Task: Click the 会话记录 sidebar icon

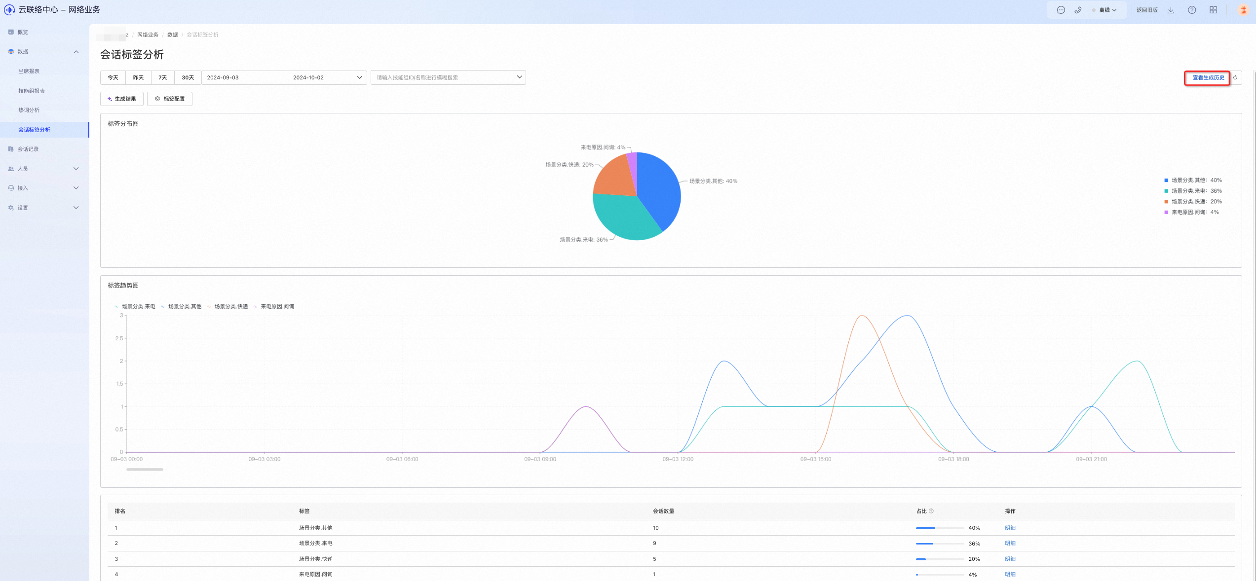Action: [x=11, y=149]
